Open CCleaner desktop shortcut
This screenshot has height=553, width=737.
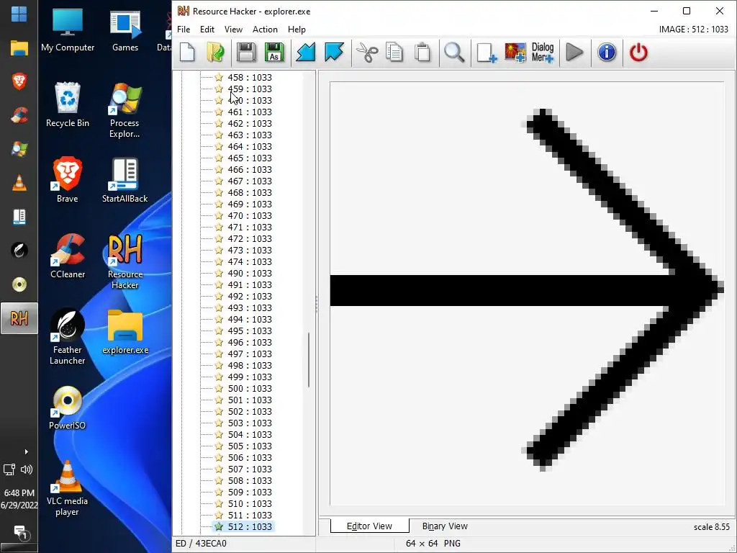pos(68,256)
